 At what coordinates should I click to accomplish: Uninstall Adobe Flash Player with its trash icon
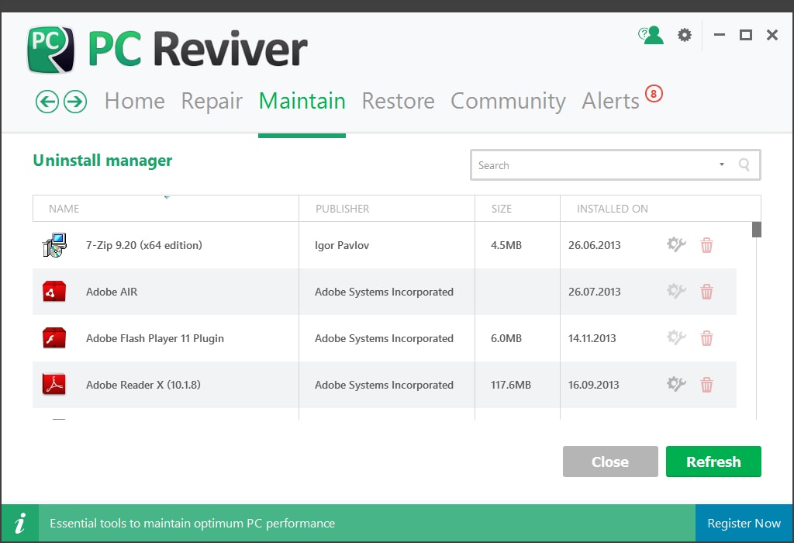coord(706,338)
